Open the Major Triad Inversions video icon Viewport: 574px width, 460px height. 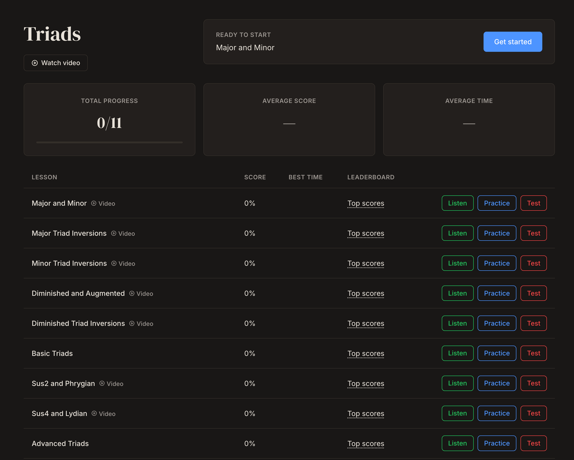click(114, 233)
